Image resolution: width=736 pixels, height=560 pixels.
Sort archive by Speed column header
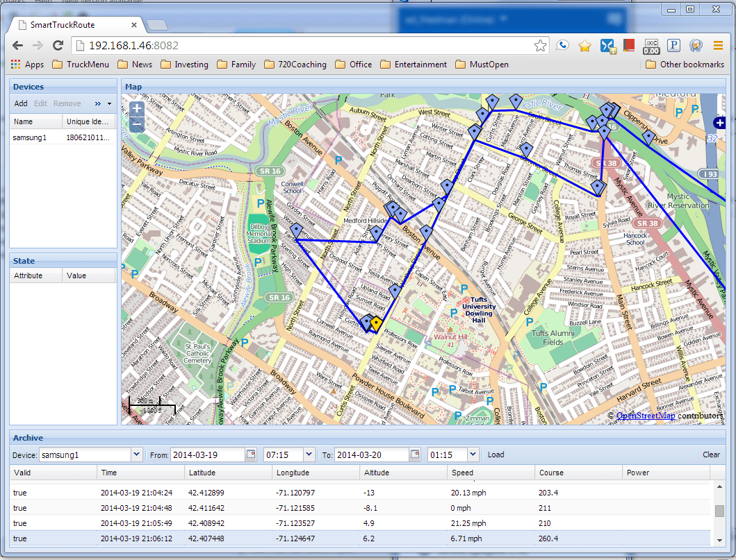coord(491,473)
